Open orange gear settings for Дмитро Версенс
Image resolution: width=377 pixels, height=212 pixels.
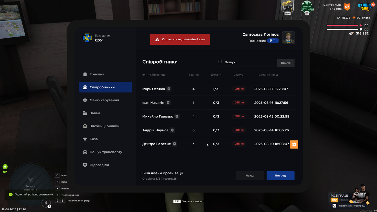coord(294,144)
